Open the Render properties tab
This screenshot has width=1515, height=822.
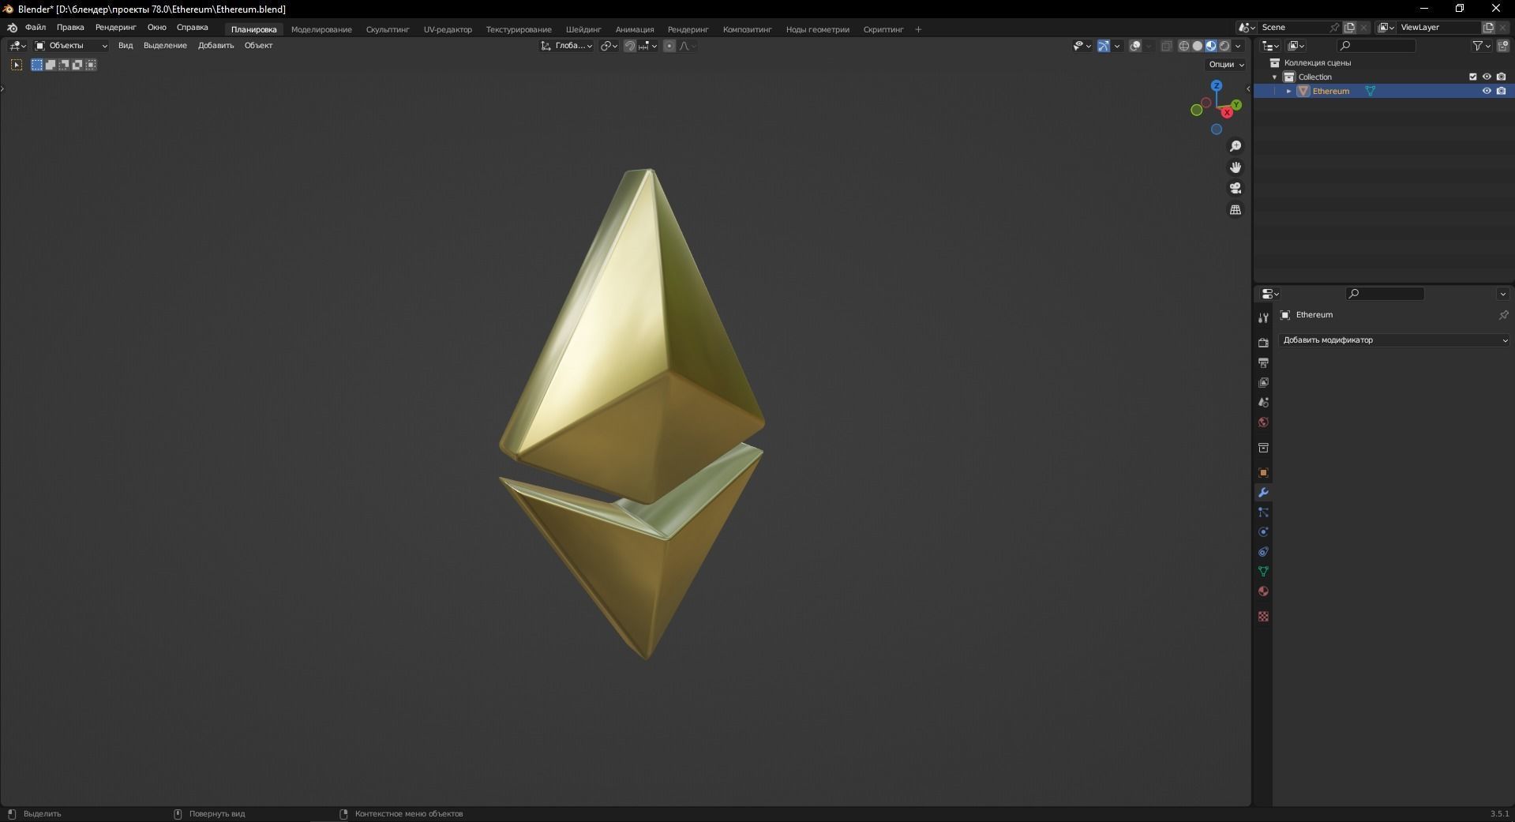click(x=1263, y=343)
